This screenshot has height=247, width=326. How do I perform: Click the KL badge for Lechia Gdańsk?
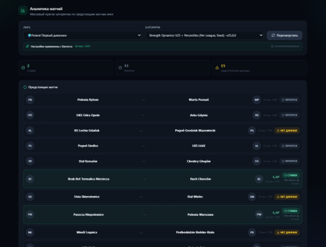coord(30,131)
